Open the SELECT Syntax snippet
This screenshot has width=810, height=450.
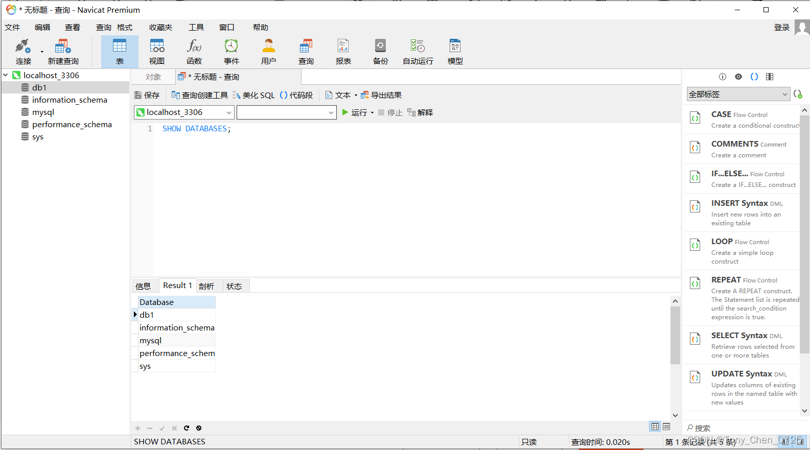pyautogui.click(x=742, y=345)
